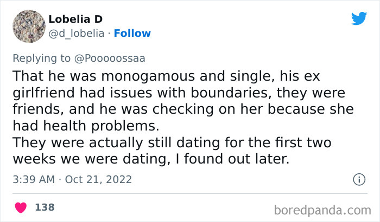
Task: Click the 138 likes count
Action: click(45, 207)
